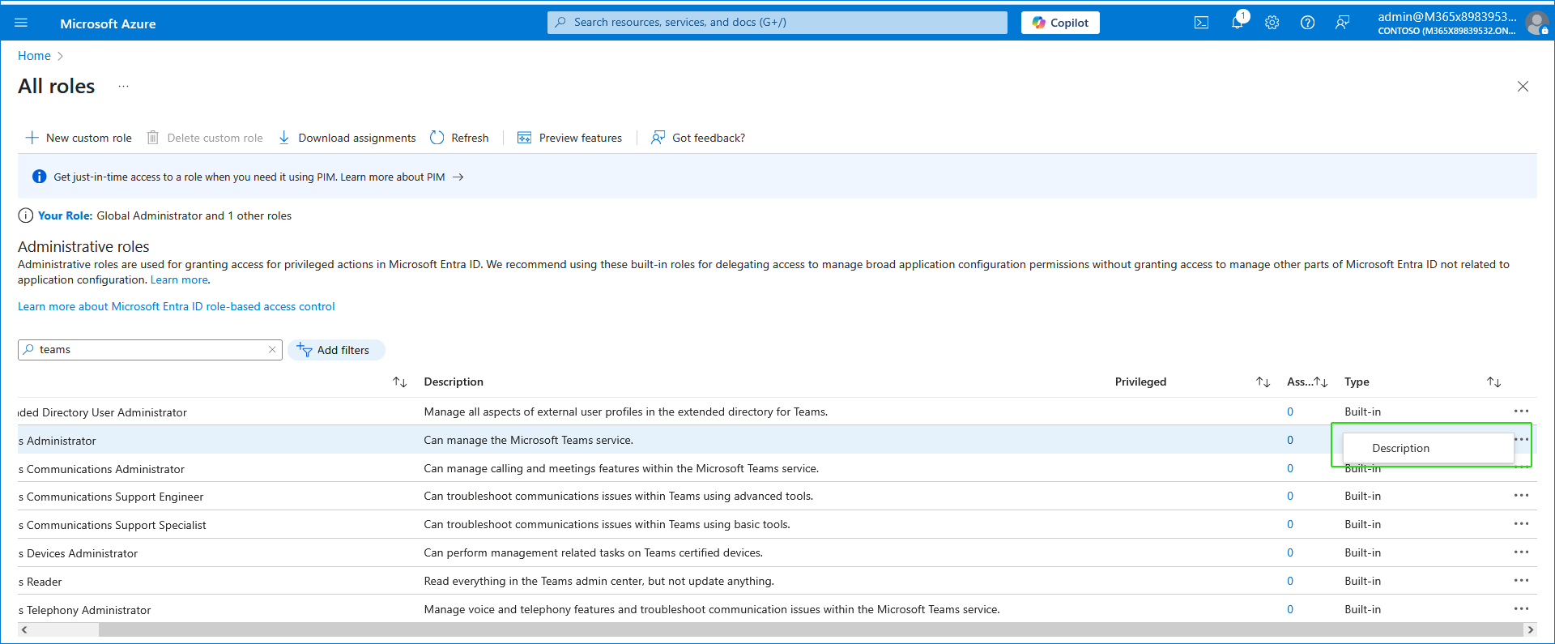This screenshot has height=644, width=1555.
Task: Open the account avatar menu
Action: coord(1536,23)
